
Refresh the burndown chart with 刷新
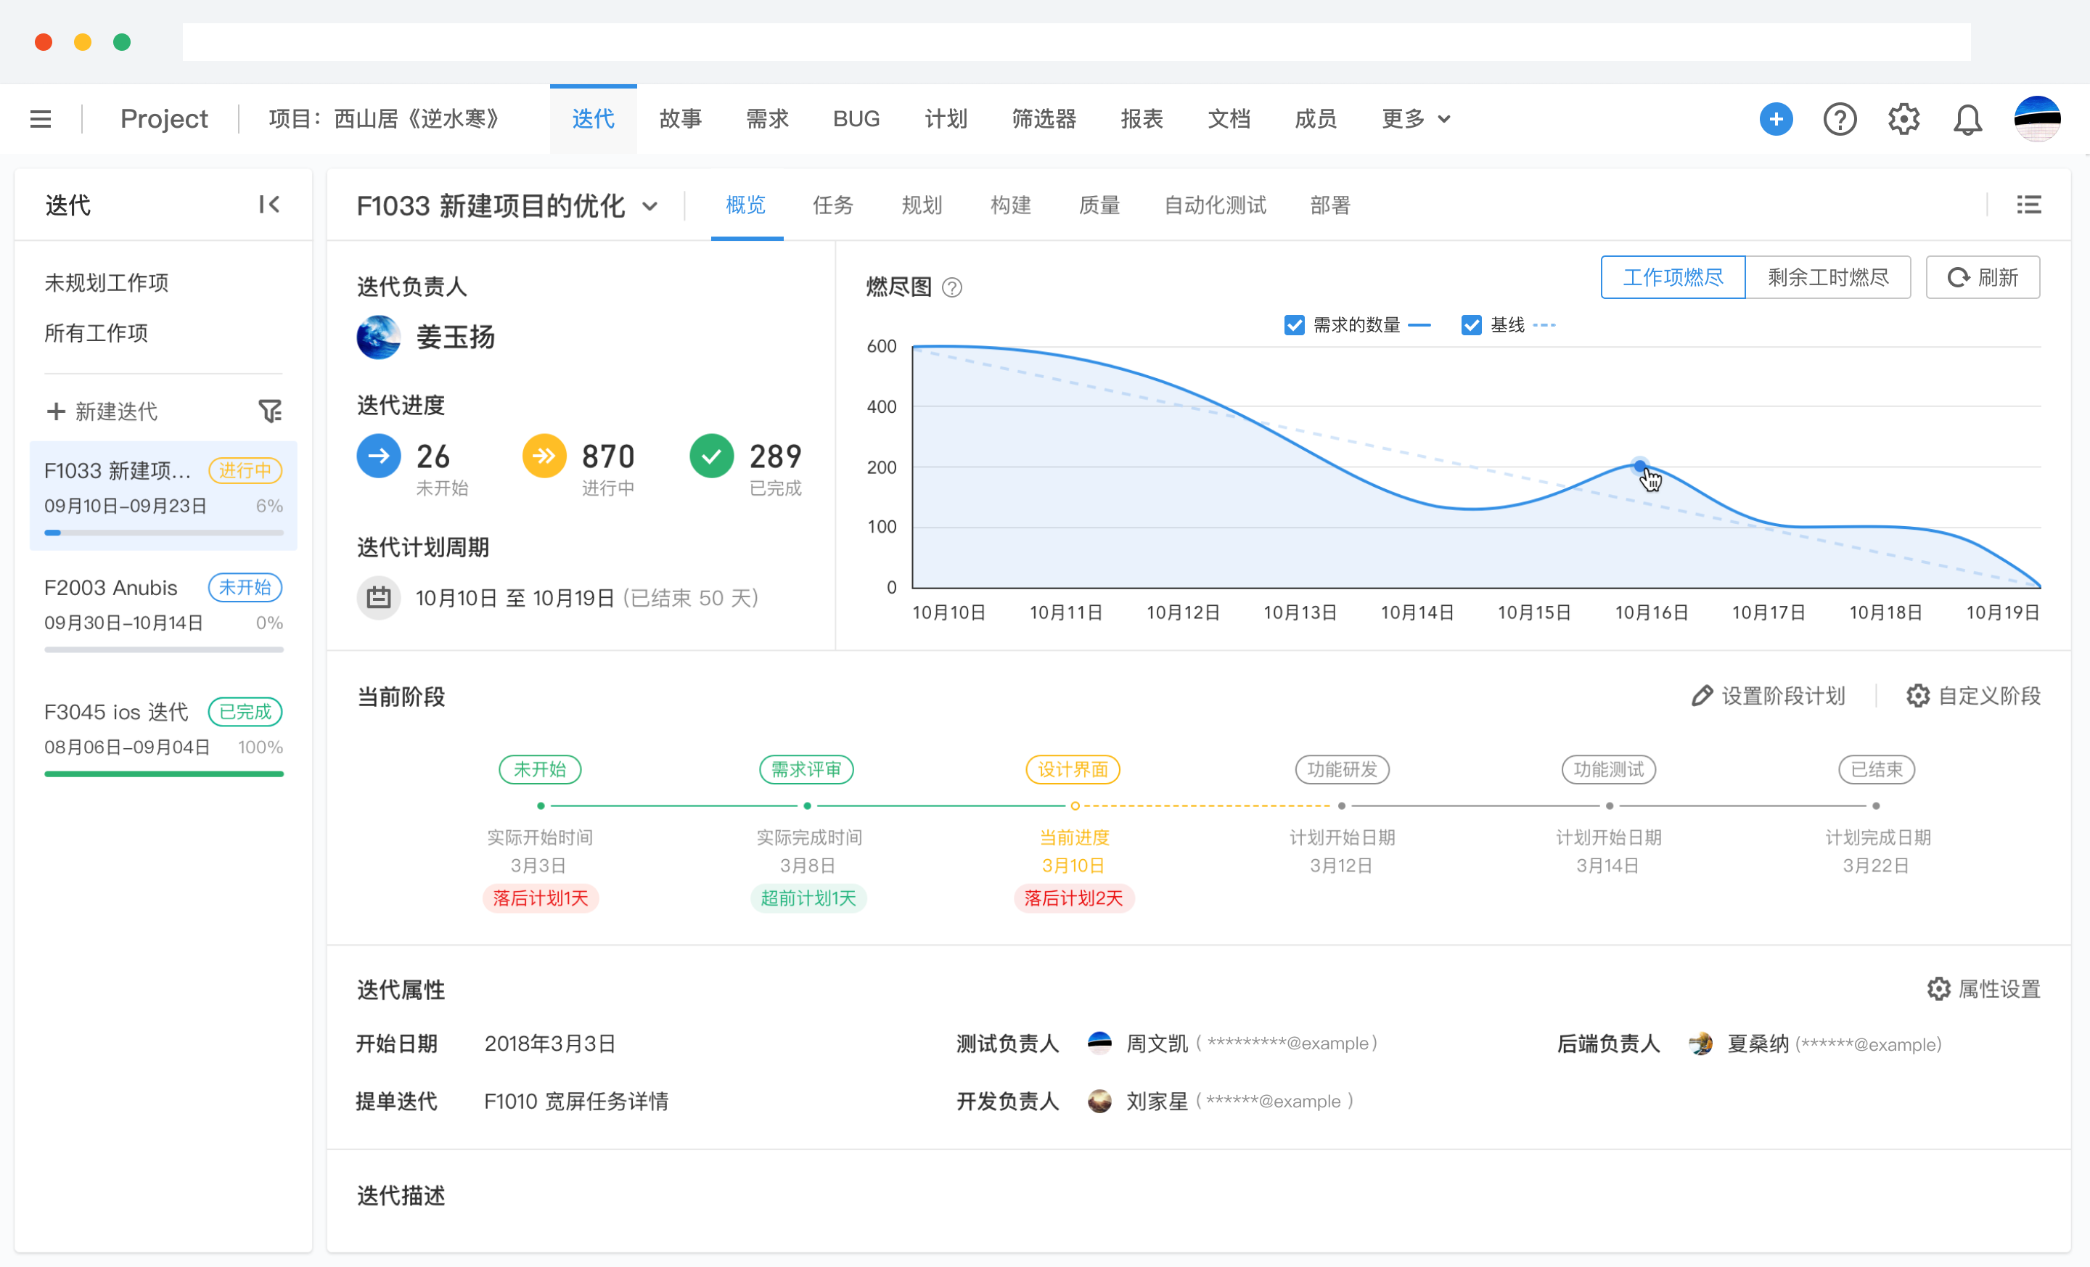(1983, 276)
